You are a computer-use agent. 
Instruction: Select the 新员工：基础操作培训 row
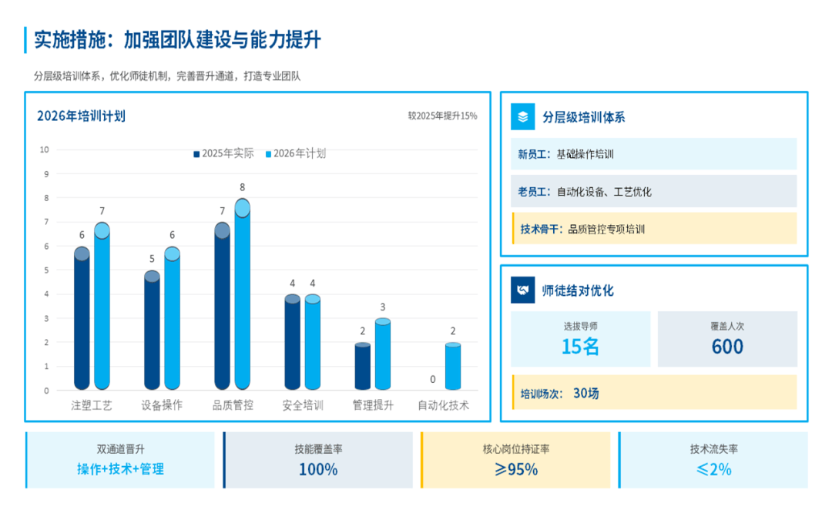click(x=653, y=154)
